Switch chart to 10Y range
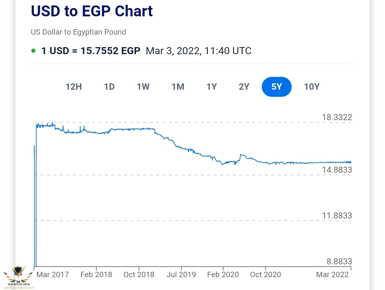This screenshot has width=385, height=290. [312, 87]
